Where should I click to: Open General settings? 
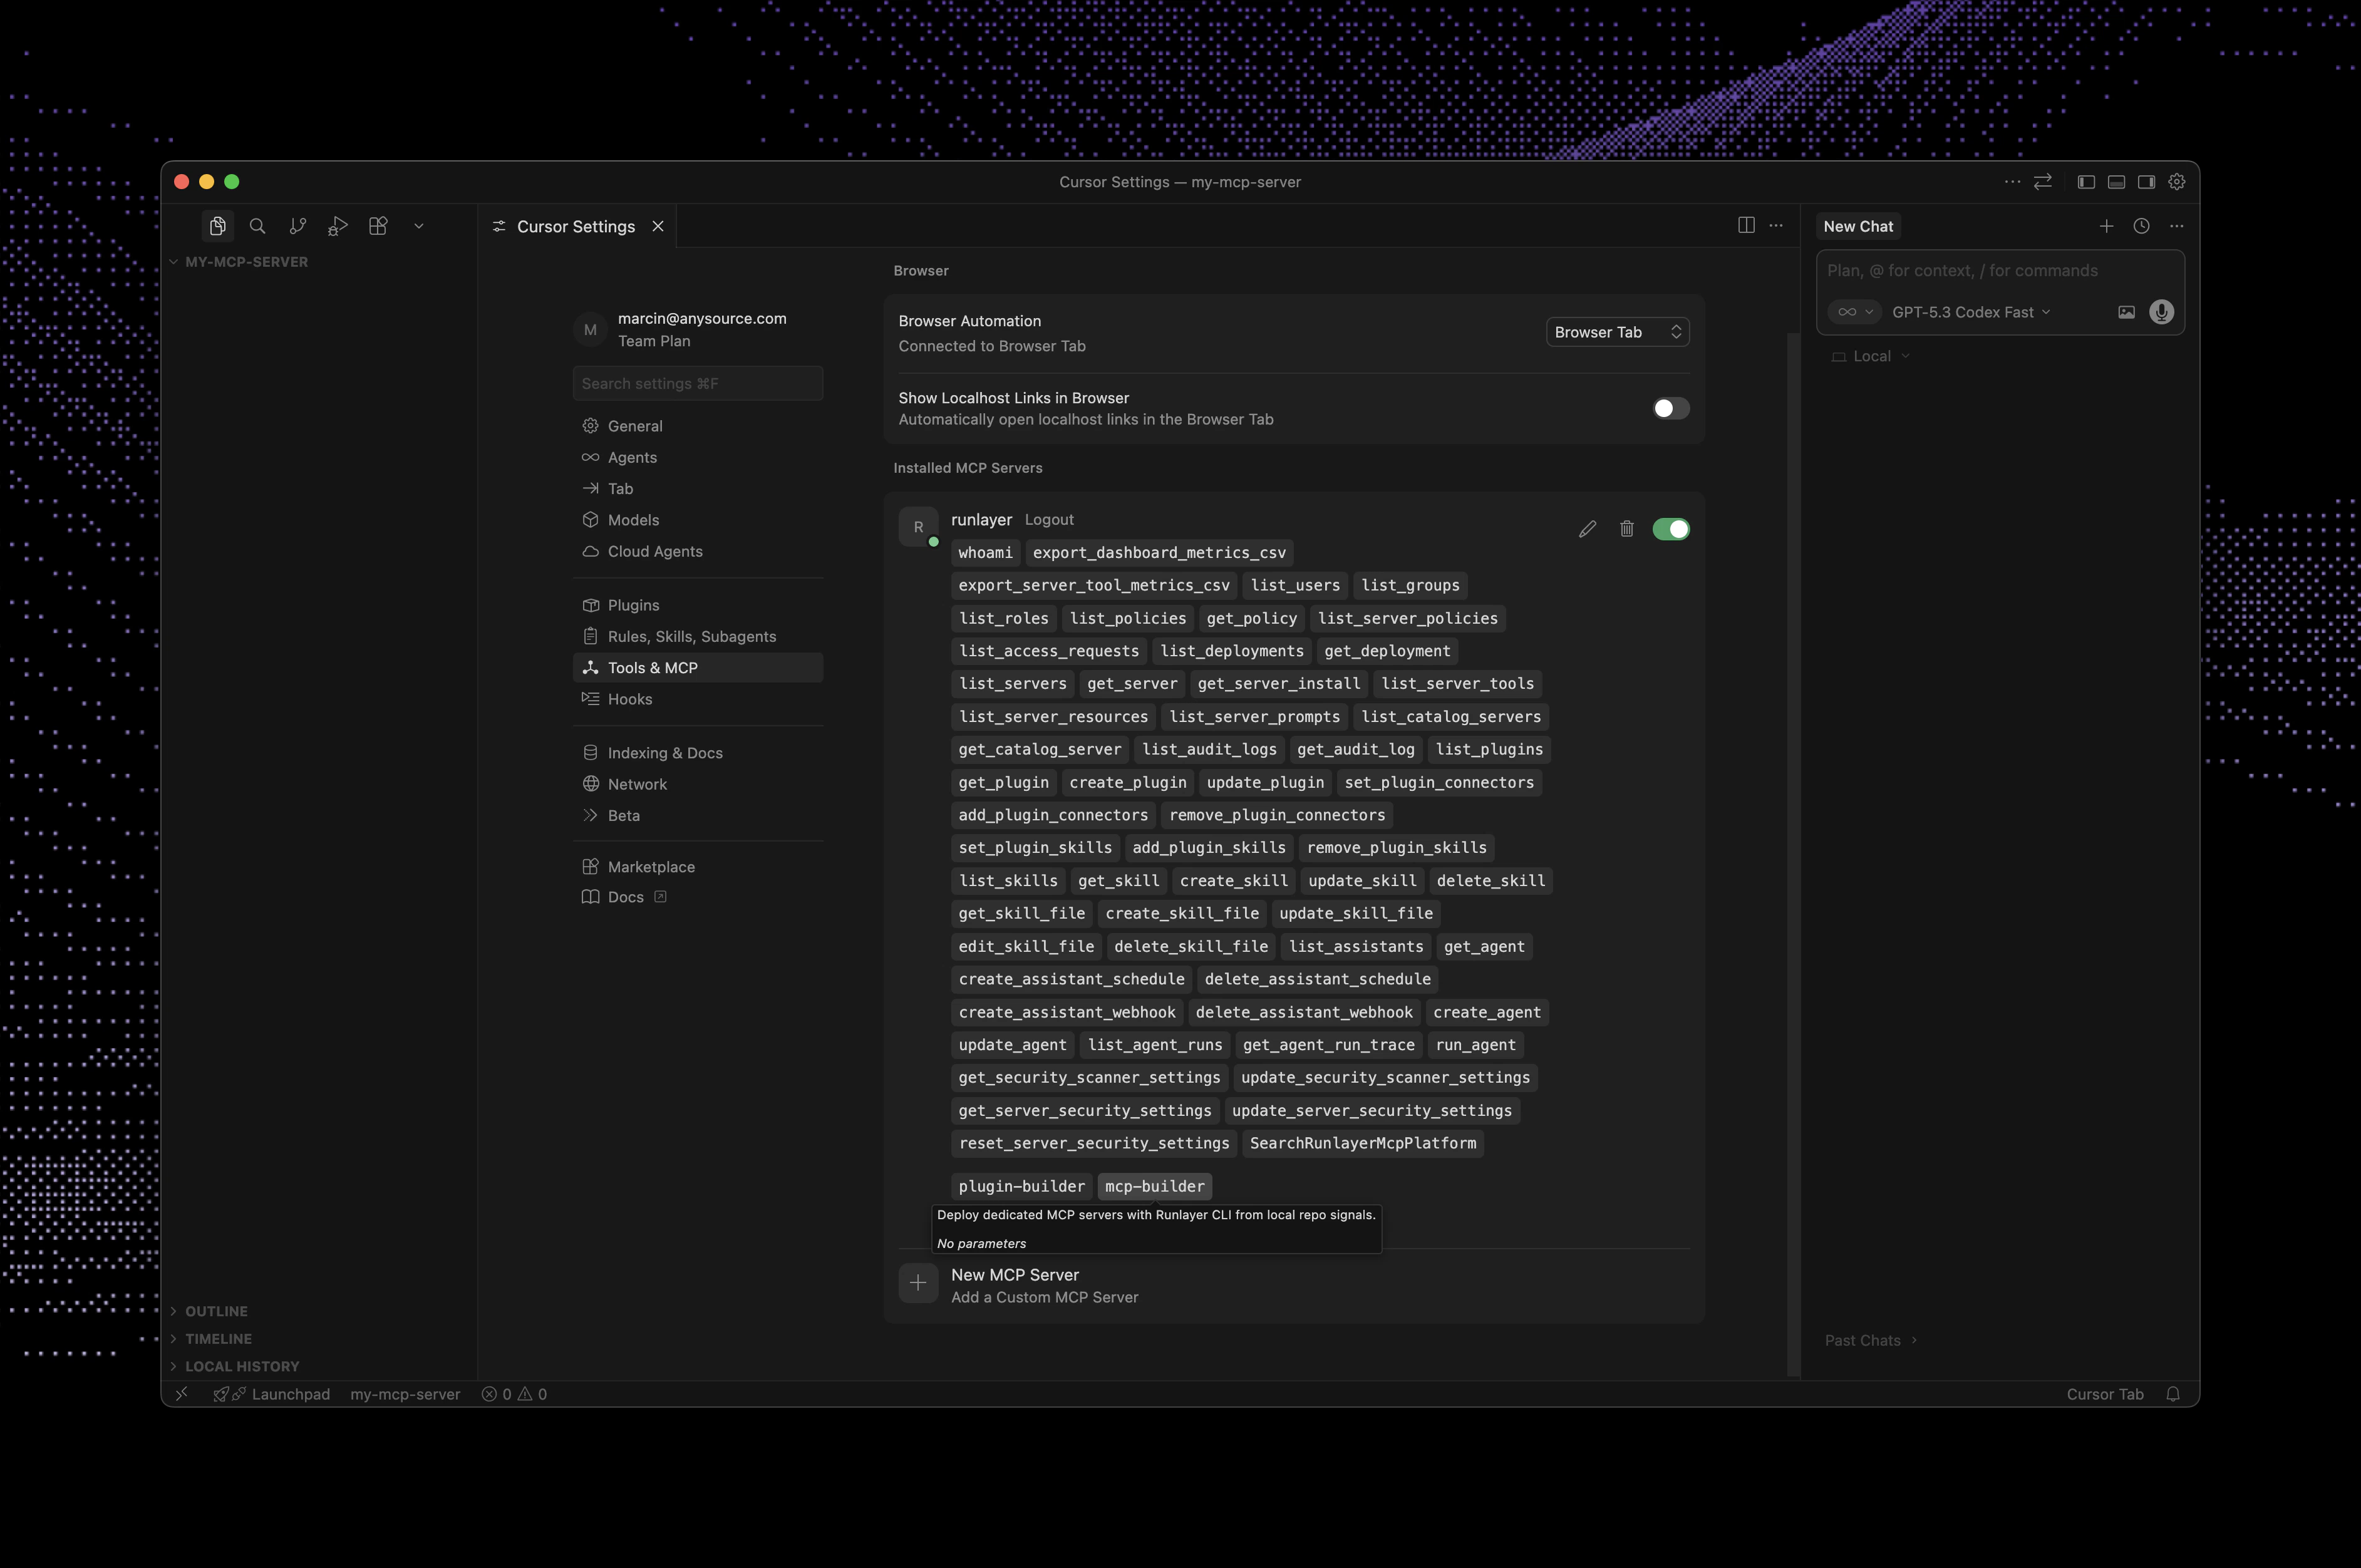pyautogui.click(x=698, y=426)
